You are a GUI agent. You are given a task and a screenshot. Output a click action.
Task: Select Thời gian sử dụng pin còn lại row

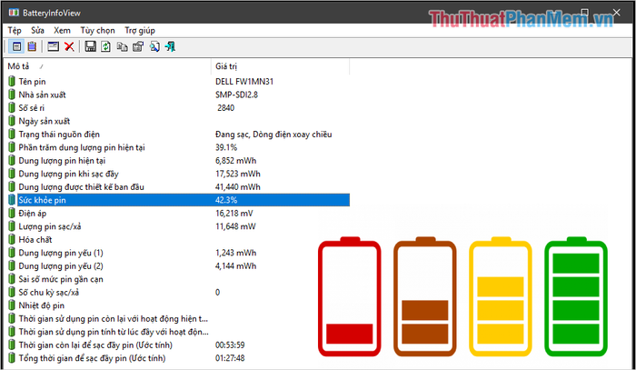[178, 318]
